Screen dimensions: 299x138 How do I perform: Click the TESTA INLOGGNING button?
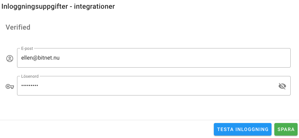pos(243,129)
